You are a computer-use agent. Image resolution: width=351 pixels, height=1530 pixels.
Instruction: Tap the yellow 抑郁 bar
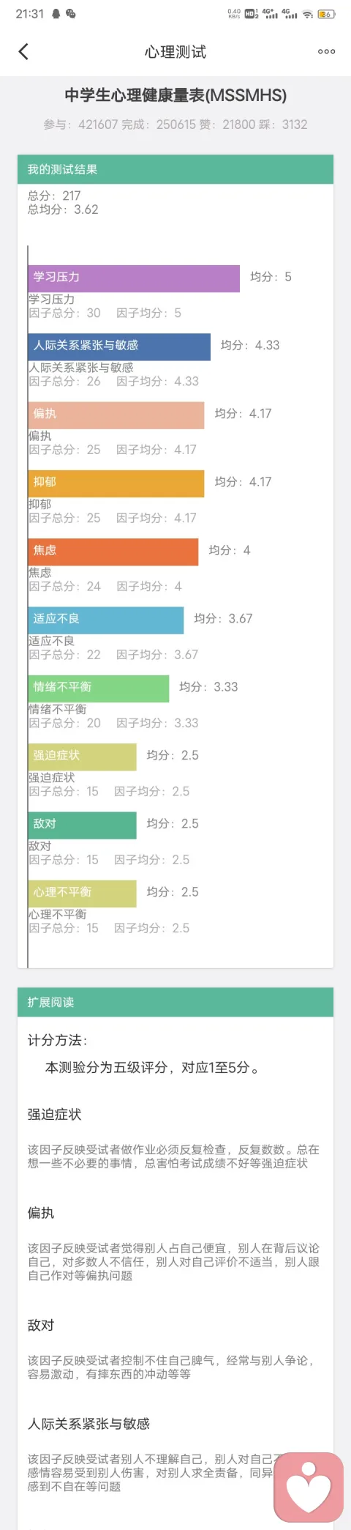click(x=116, y=483)
